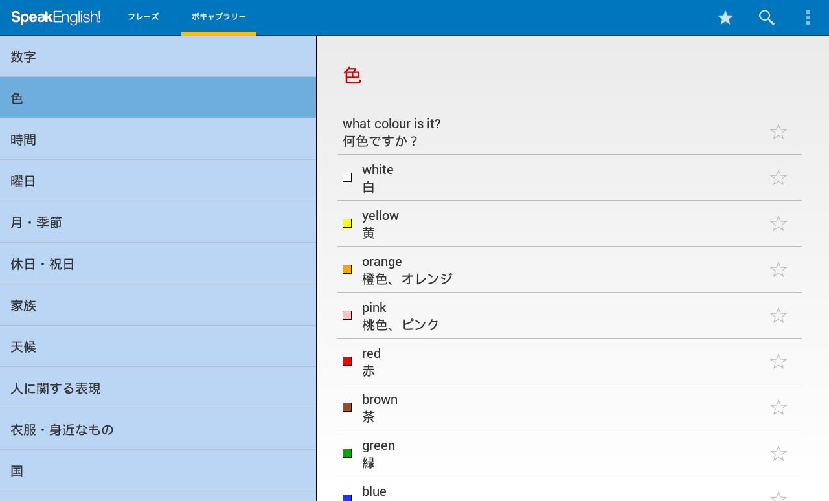Favorite the word 'brown'

pyautogui.click(x=778, y=408)
